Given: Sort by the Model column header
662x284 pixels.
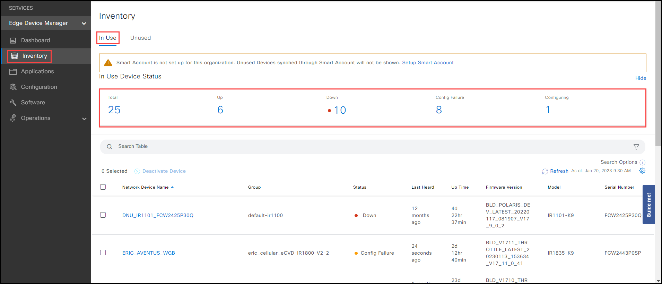Looking at the screenshot, I should tap(554, 187).
